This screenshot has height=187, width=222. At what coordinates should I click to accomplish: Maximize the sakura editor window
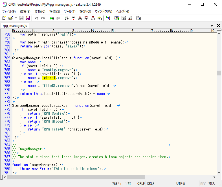[202, 5]
